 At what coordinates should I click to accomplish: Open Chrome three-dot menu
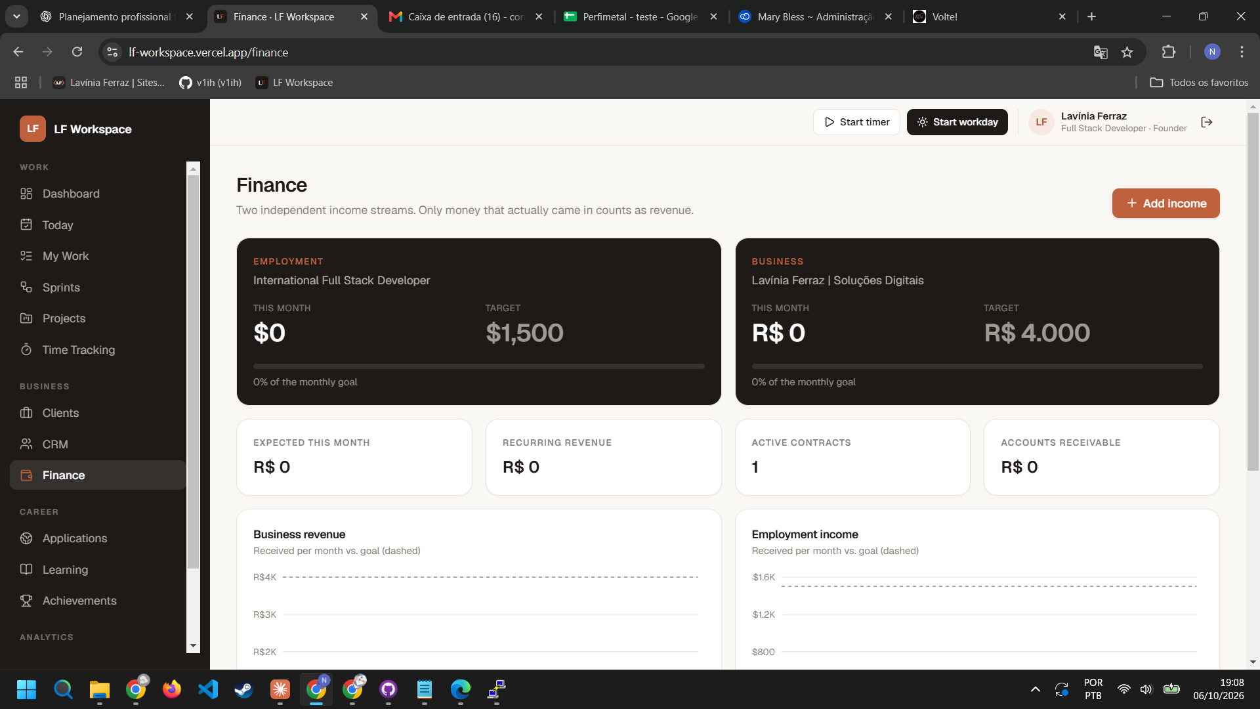pos(1242,52)
